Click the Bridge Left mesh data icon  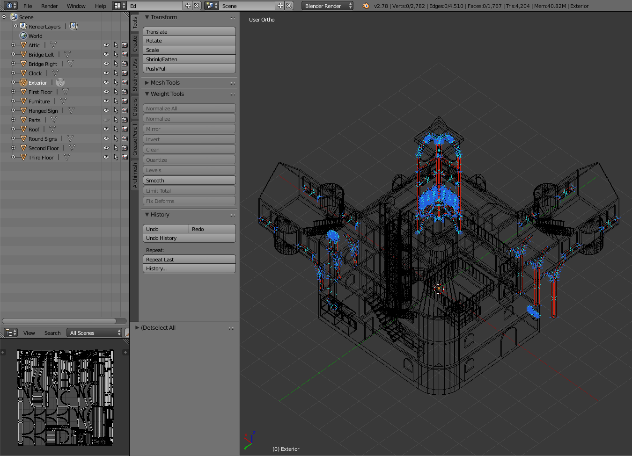coord(67,55)
